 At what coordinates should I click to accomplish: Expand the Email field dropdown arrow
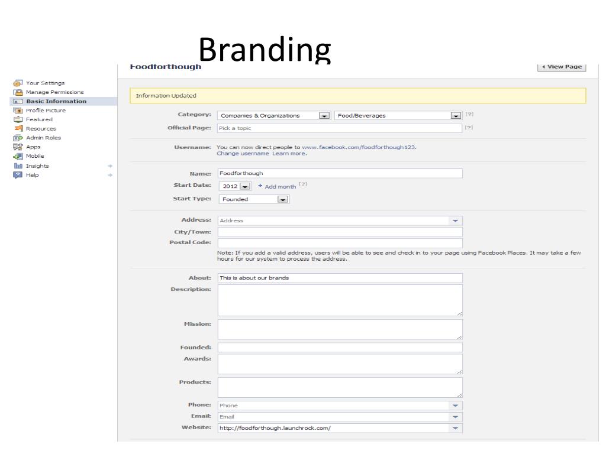tap(455, 417)
